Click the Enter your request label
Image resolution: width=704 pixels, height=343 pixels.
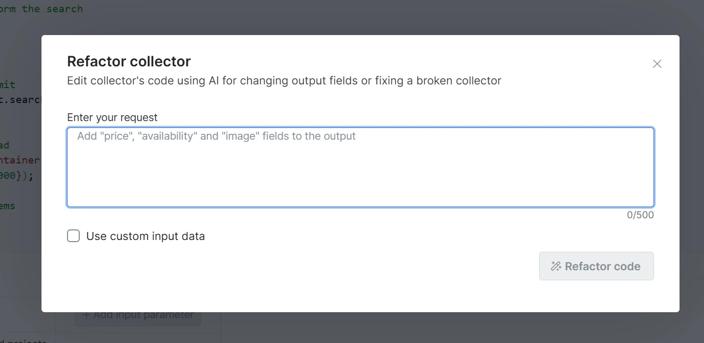112,117
